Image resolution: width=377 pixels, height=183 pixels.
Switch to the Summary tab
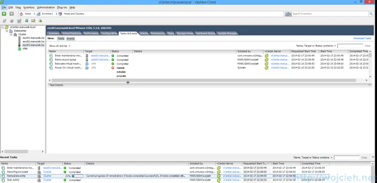point(54,33)
